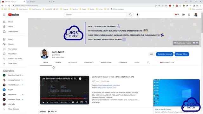Viewport: 203px width, 114px height.
Task: Switch to the Membership tab
Action: (106, 63)
